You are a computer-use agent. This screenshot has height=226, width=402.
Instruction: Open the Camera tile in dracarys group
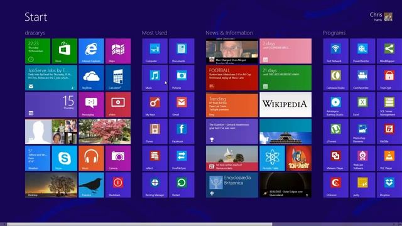click(118, 158)
